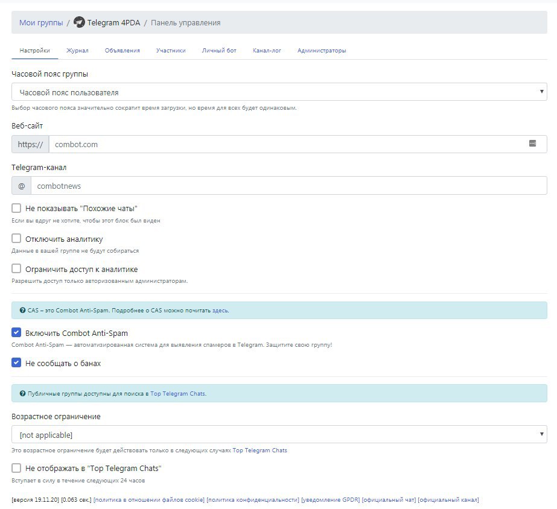The image size is (557, 509).
Task: Click the 'Веб-сайт' field label
Action: (x=27, y=125)
